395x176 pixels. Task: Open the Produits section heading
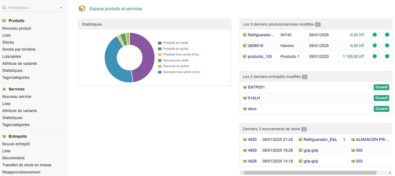pos(16,20)
